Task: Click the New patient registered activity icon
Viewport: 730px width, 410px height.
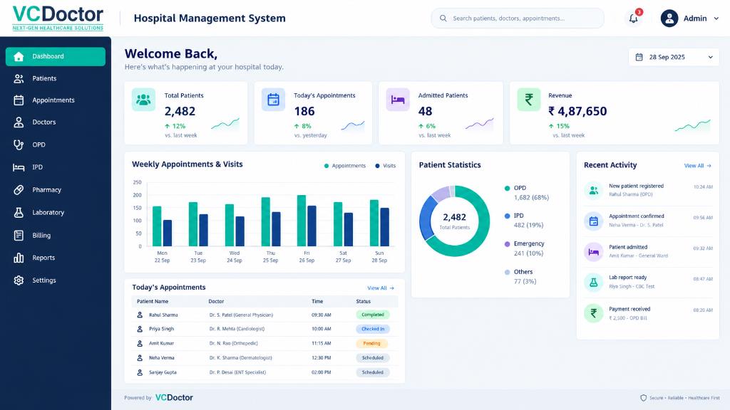Action: coord(594,190)
